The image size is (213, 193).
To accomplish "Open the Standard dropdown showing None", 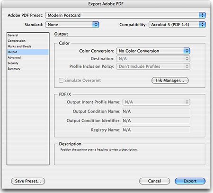I will [x=72, y=25].
